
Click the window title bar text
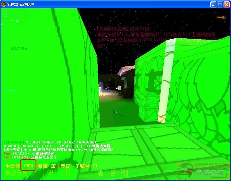click(21, 4)
